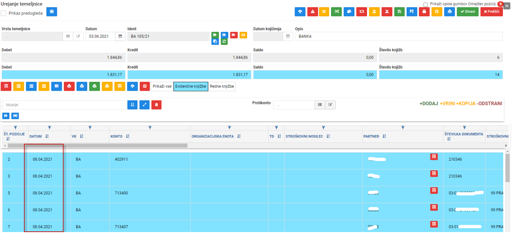This screenshot has height=235, width=513.
Task: Click the edit icon next to Protikonto
Action: [330, 105]
